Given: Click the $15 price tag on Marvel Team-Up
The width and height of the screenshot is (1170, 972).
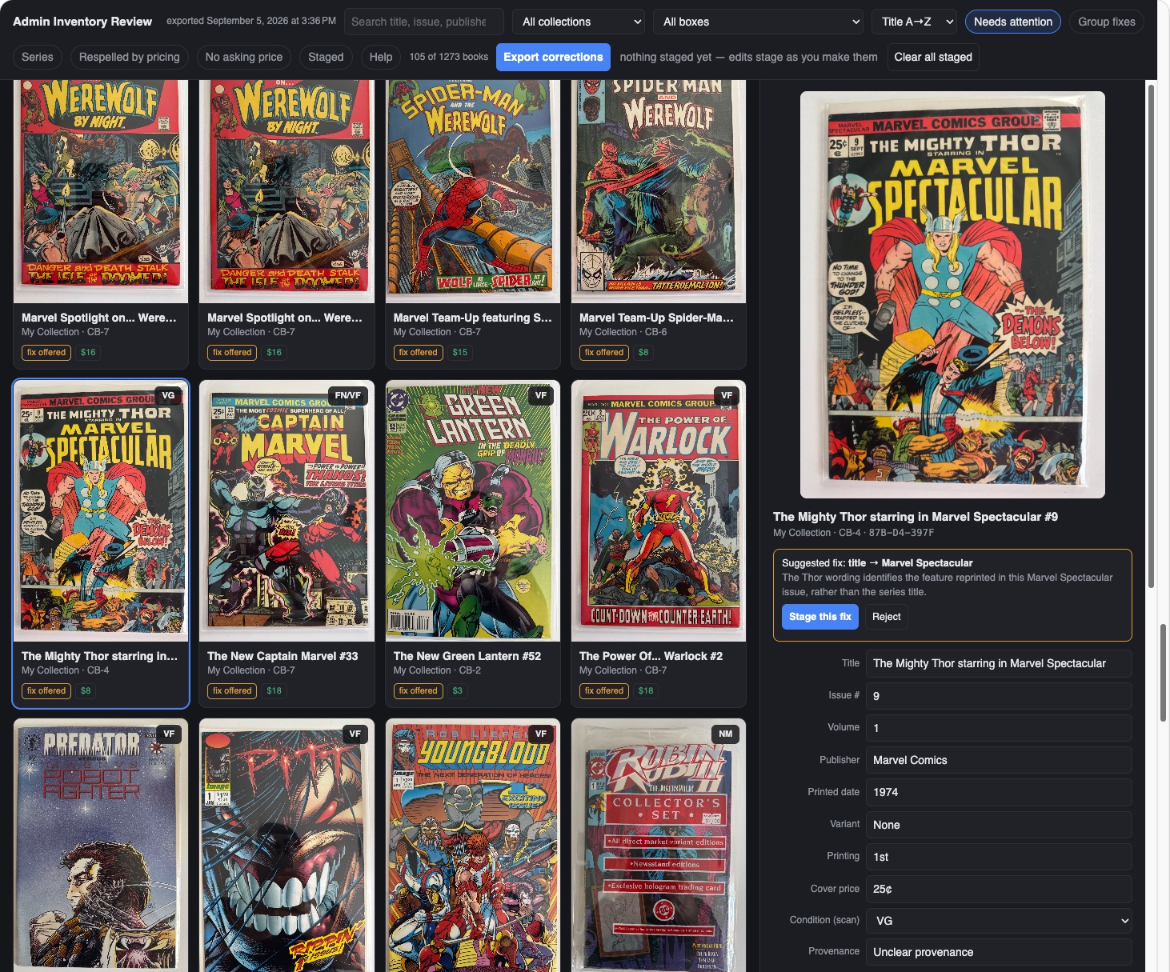Looking at the screenshot, I should [x=460, y=352].
